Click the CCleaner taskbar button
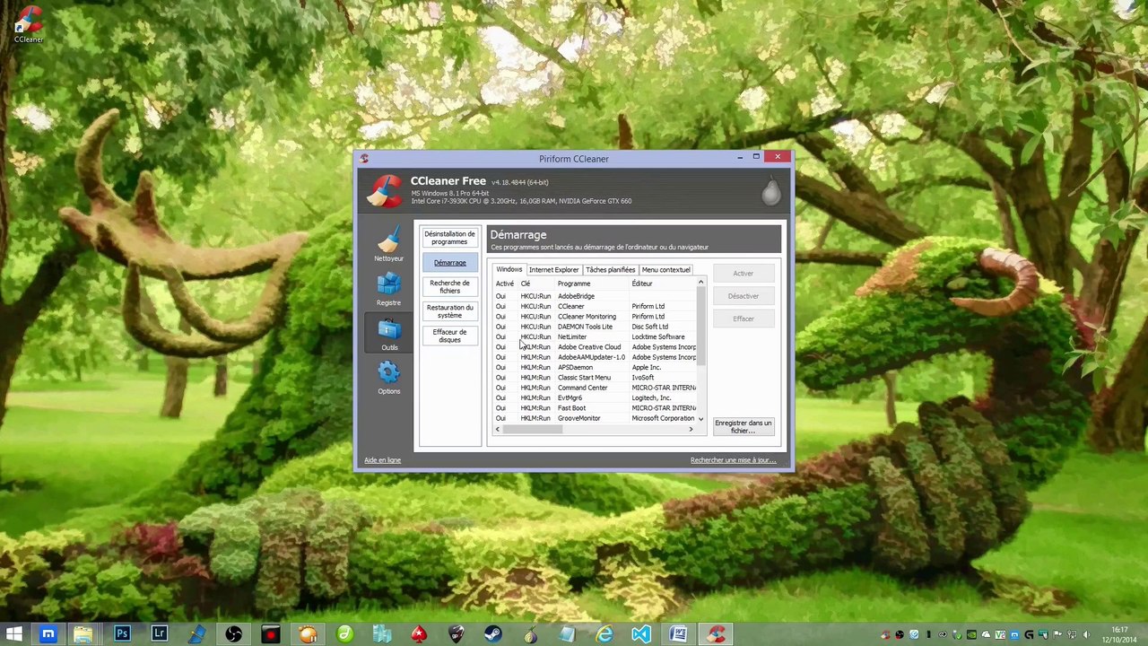1148x646 pixels. pyautogui.click(x=716, y=635)
